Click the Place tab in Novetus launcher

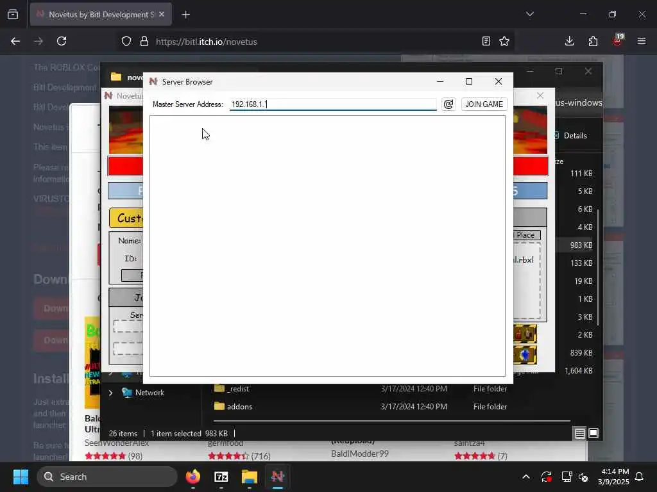coord(525,235)
